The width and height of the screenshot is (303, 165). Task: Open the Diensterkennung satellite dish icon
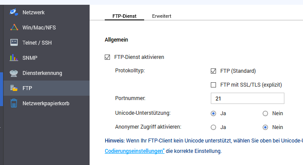coord(14,73)
